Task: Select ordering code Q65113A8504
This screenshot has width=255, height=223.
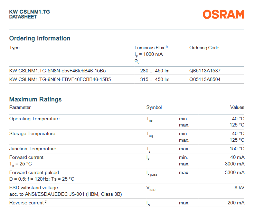Action: click(x=205, y=80)
